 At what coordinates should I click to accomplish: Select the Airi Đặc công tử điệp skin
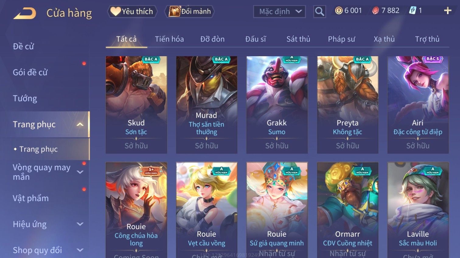pyautogui.click(x=418, y=105)
